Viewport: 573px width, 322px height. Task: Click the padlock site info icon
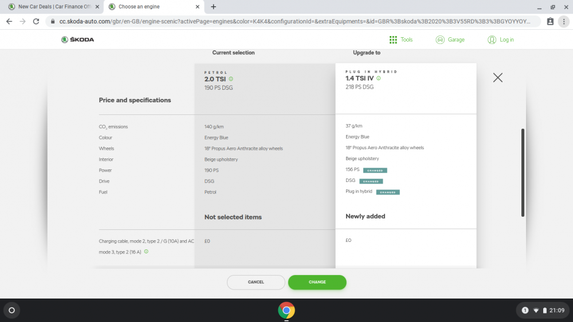pyautogui.click(x=53, y=22)
